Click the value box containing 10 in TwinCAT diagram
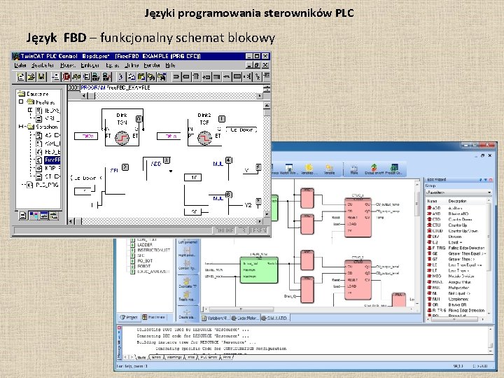The height and width of the screenshot is (378, 504). coord(193,177)
